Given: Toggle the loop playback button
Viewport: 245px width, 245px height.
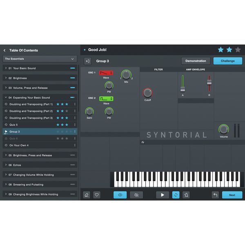Looking at the screenshot, I should point(176,195).
